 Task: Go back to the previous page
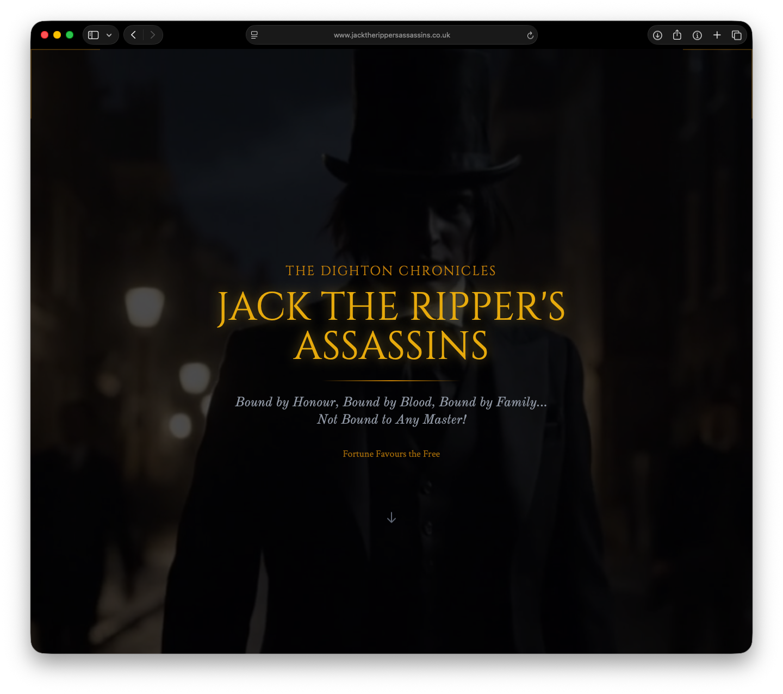(x=133, y=34)
